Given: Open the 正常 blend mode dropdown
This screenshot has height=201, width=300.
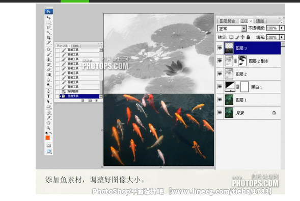Looking at the screenshot, I should pyautogui.click(x=232, y=29).
